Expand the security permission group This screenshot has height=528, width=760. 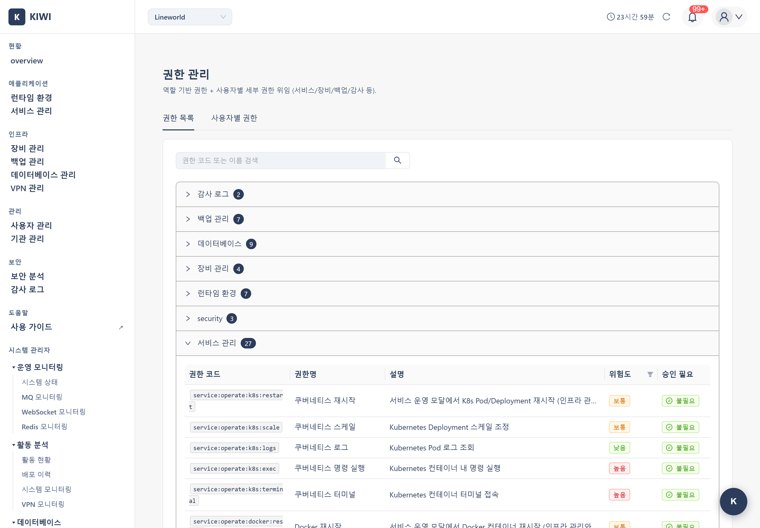[x=448, y=319]
